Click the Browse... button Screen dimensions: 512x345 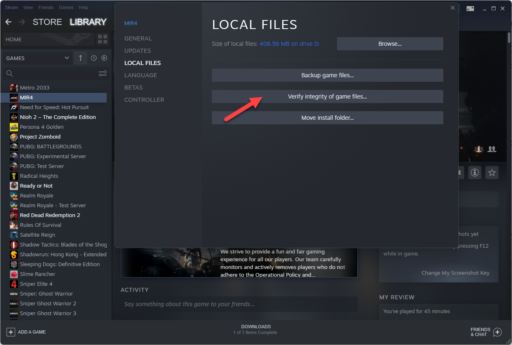coord(390,44)
